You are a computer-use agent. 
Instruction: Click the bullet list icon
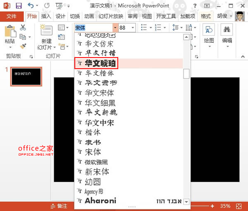coord(144,27)
